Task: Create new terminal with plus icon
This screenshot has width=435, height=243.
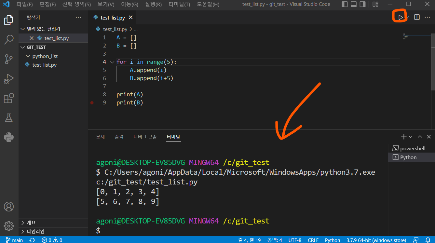Action: (x=404, y=137)
